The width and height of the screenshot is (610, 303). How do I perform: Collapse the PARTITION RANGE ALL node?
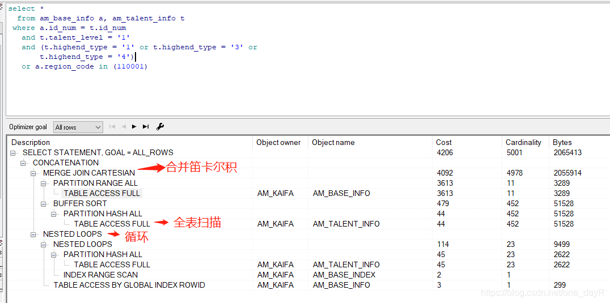[x=44, y=183]
